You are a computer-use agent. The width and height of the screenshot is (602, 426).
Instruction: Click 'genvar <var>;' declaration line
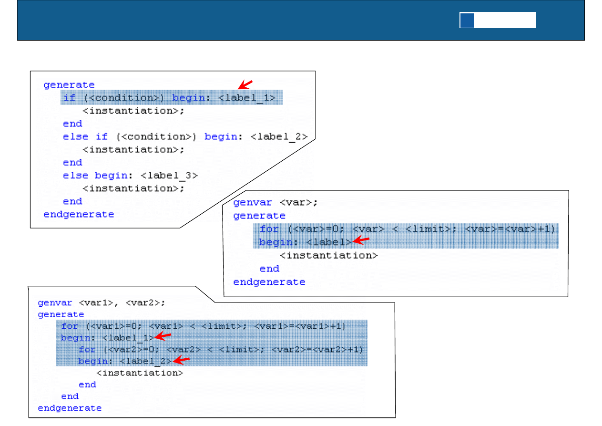275,202
